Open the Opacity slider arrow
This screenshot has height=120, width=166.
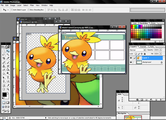pos(160,50)
